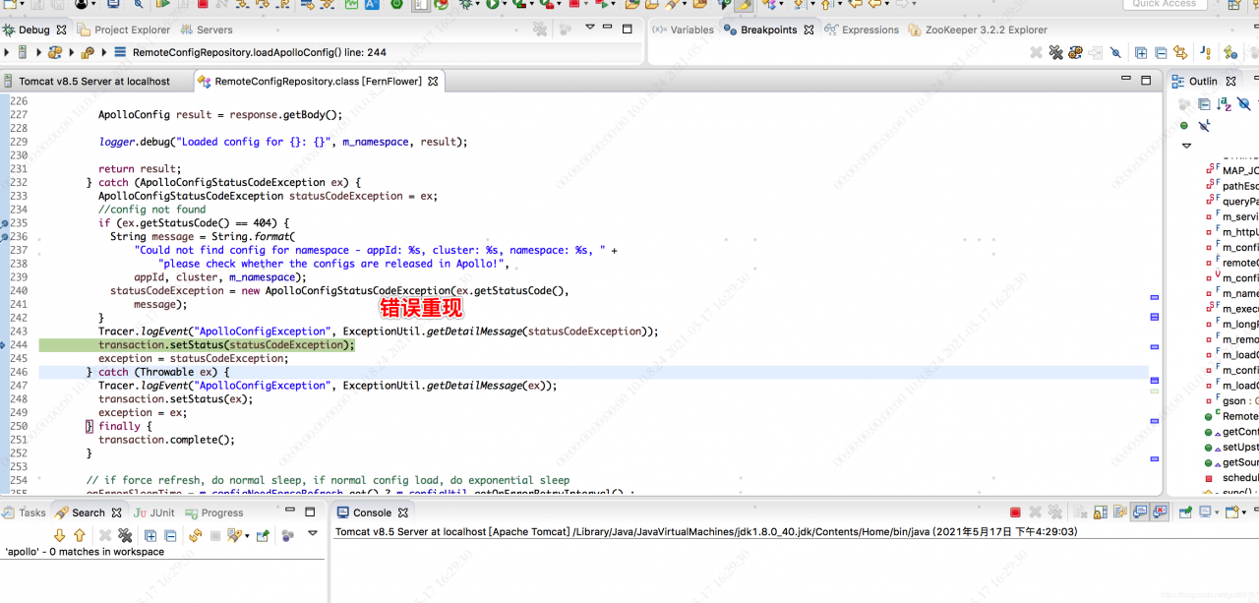Toggle Link with Debug View icon
The height and width of the screenshot is (603, 1259).
pyautogui.click(x=1179, y=52)
